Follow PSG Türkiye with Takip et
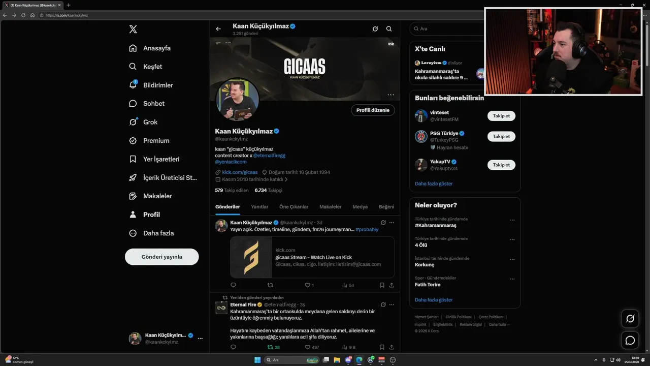 point(501,136)
